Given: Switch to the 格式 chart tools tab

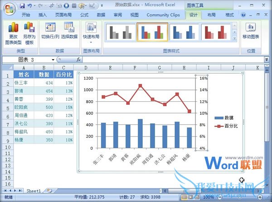Looking at the screenshot, I should 229,15.
